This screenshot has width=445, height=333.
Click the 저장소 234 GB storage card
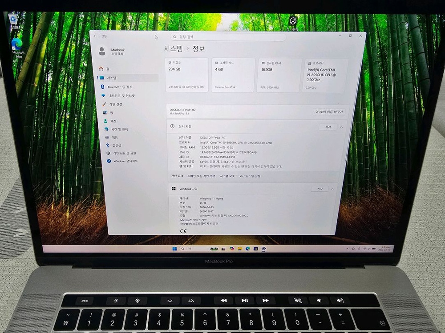coord(187,75)
